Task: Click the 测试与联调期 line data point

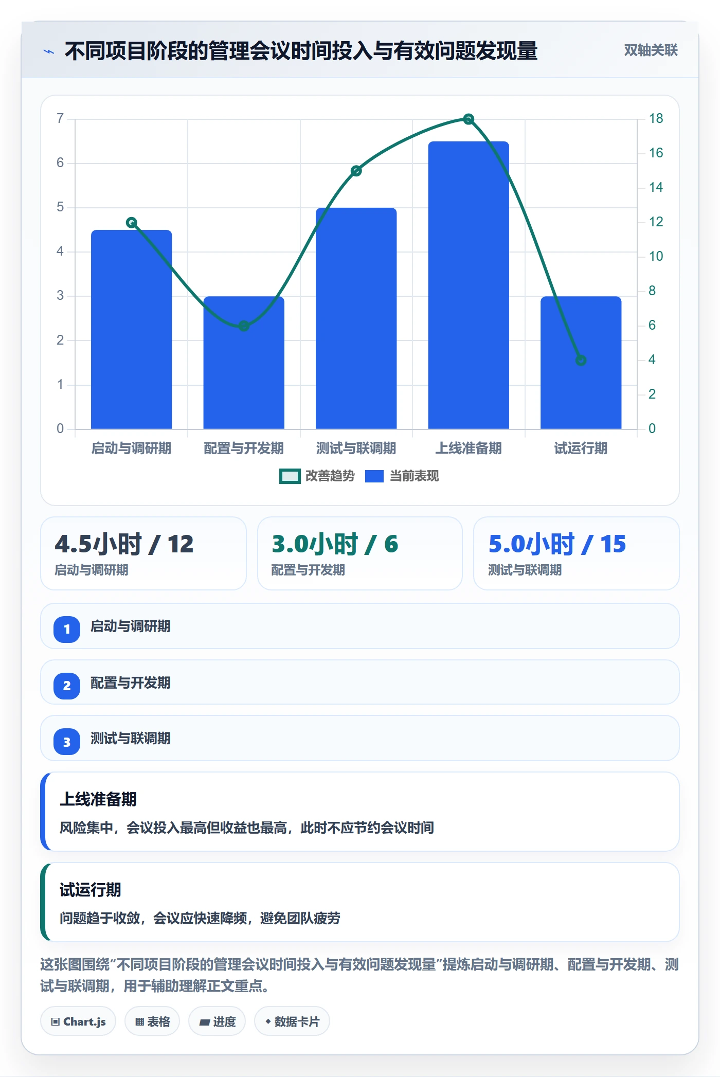Action: [356, 171]
